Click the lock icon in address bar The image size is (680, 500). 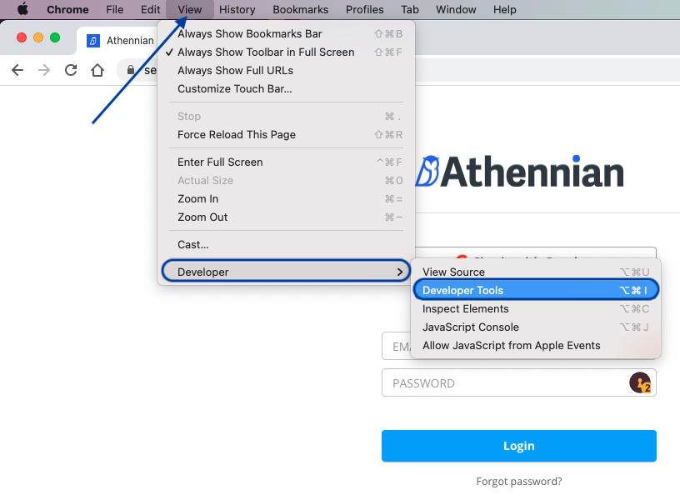(x=130, y=71)
